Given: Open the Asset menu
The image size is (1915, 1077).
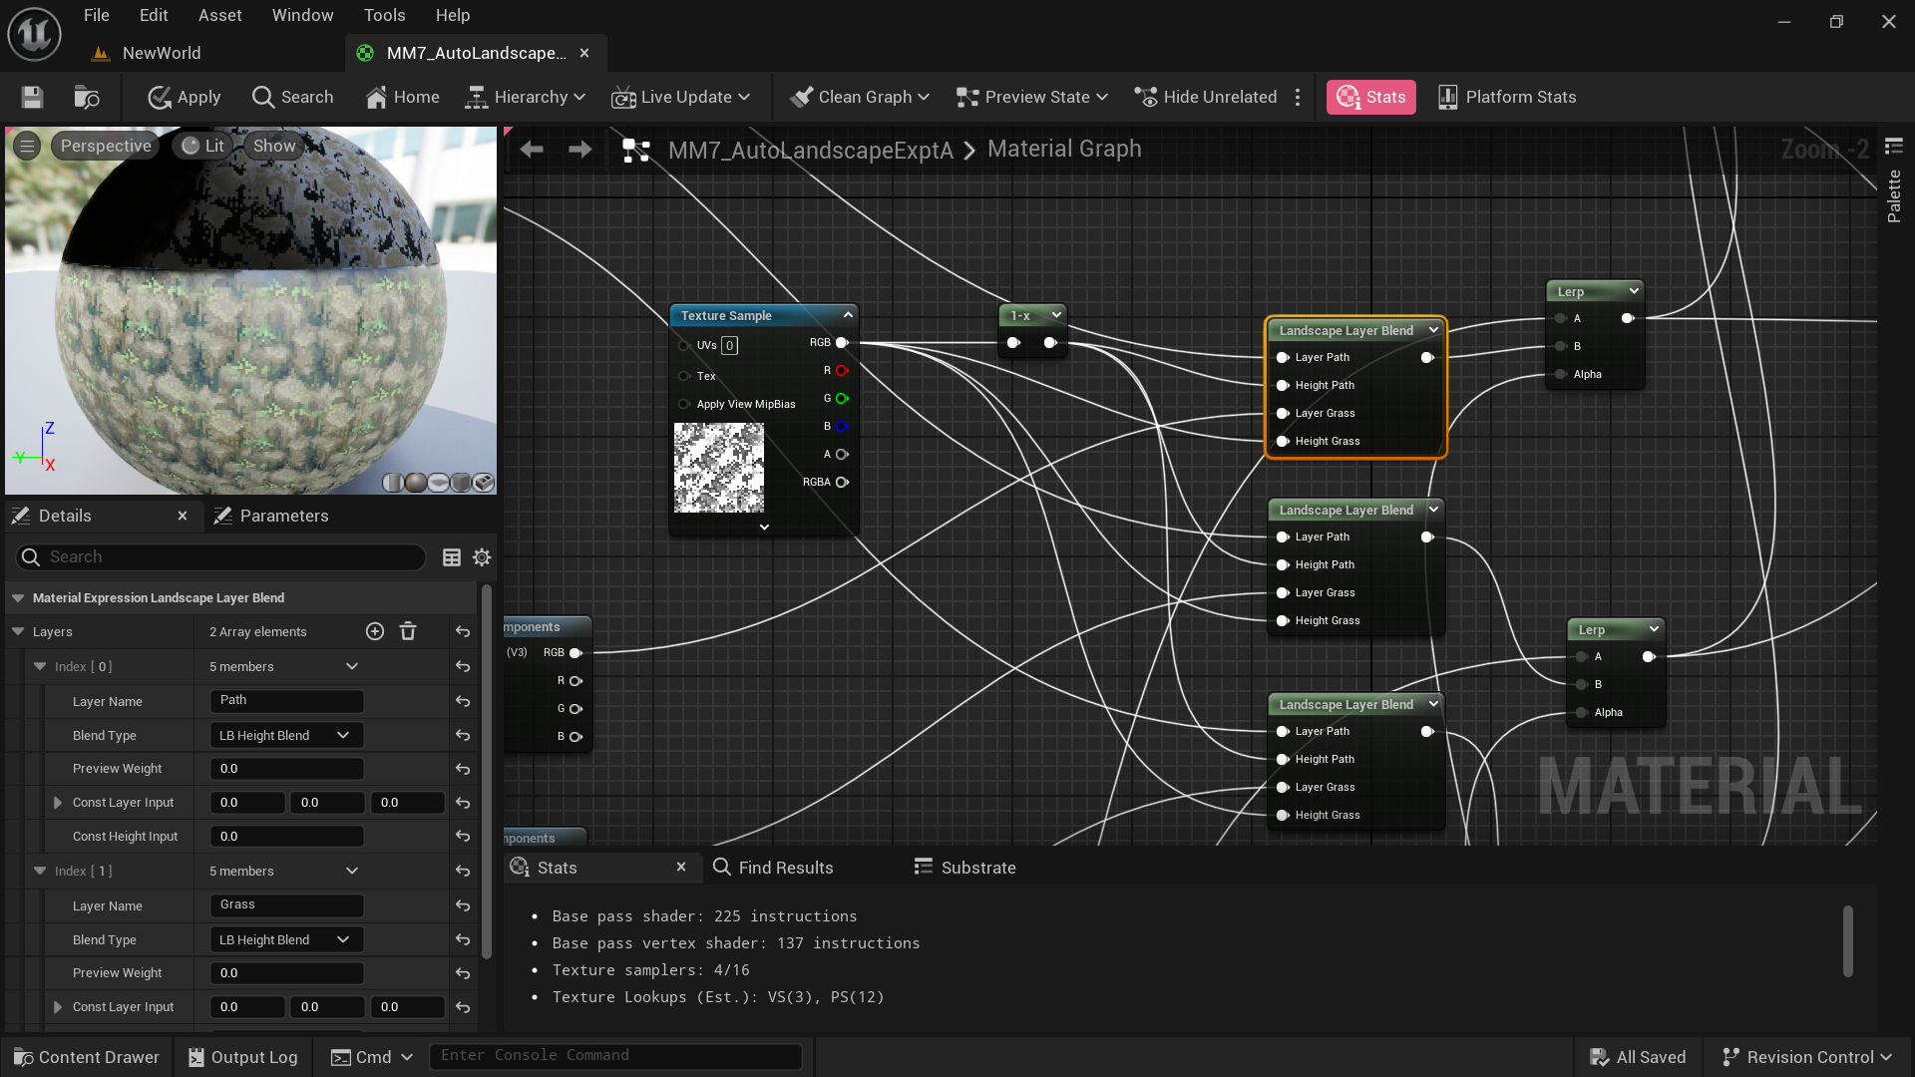Looking at the screenshot, I should (x=219, y=15).
